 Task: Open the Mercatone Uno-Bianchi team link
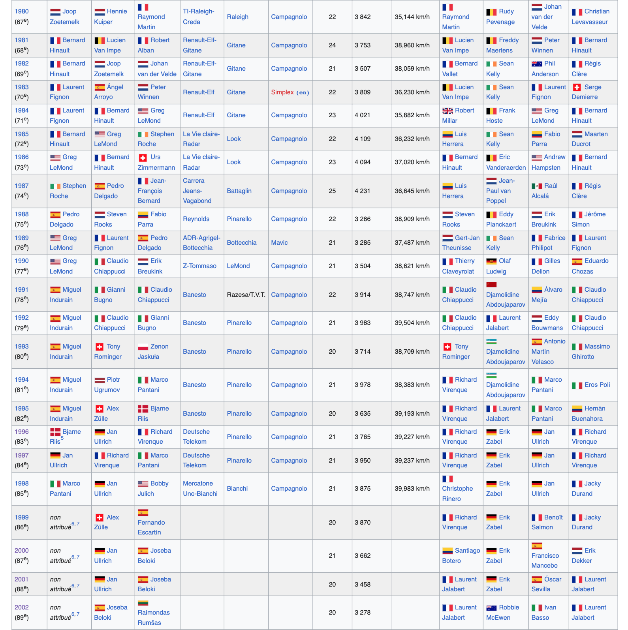tap(200, 489)
